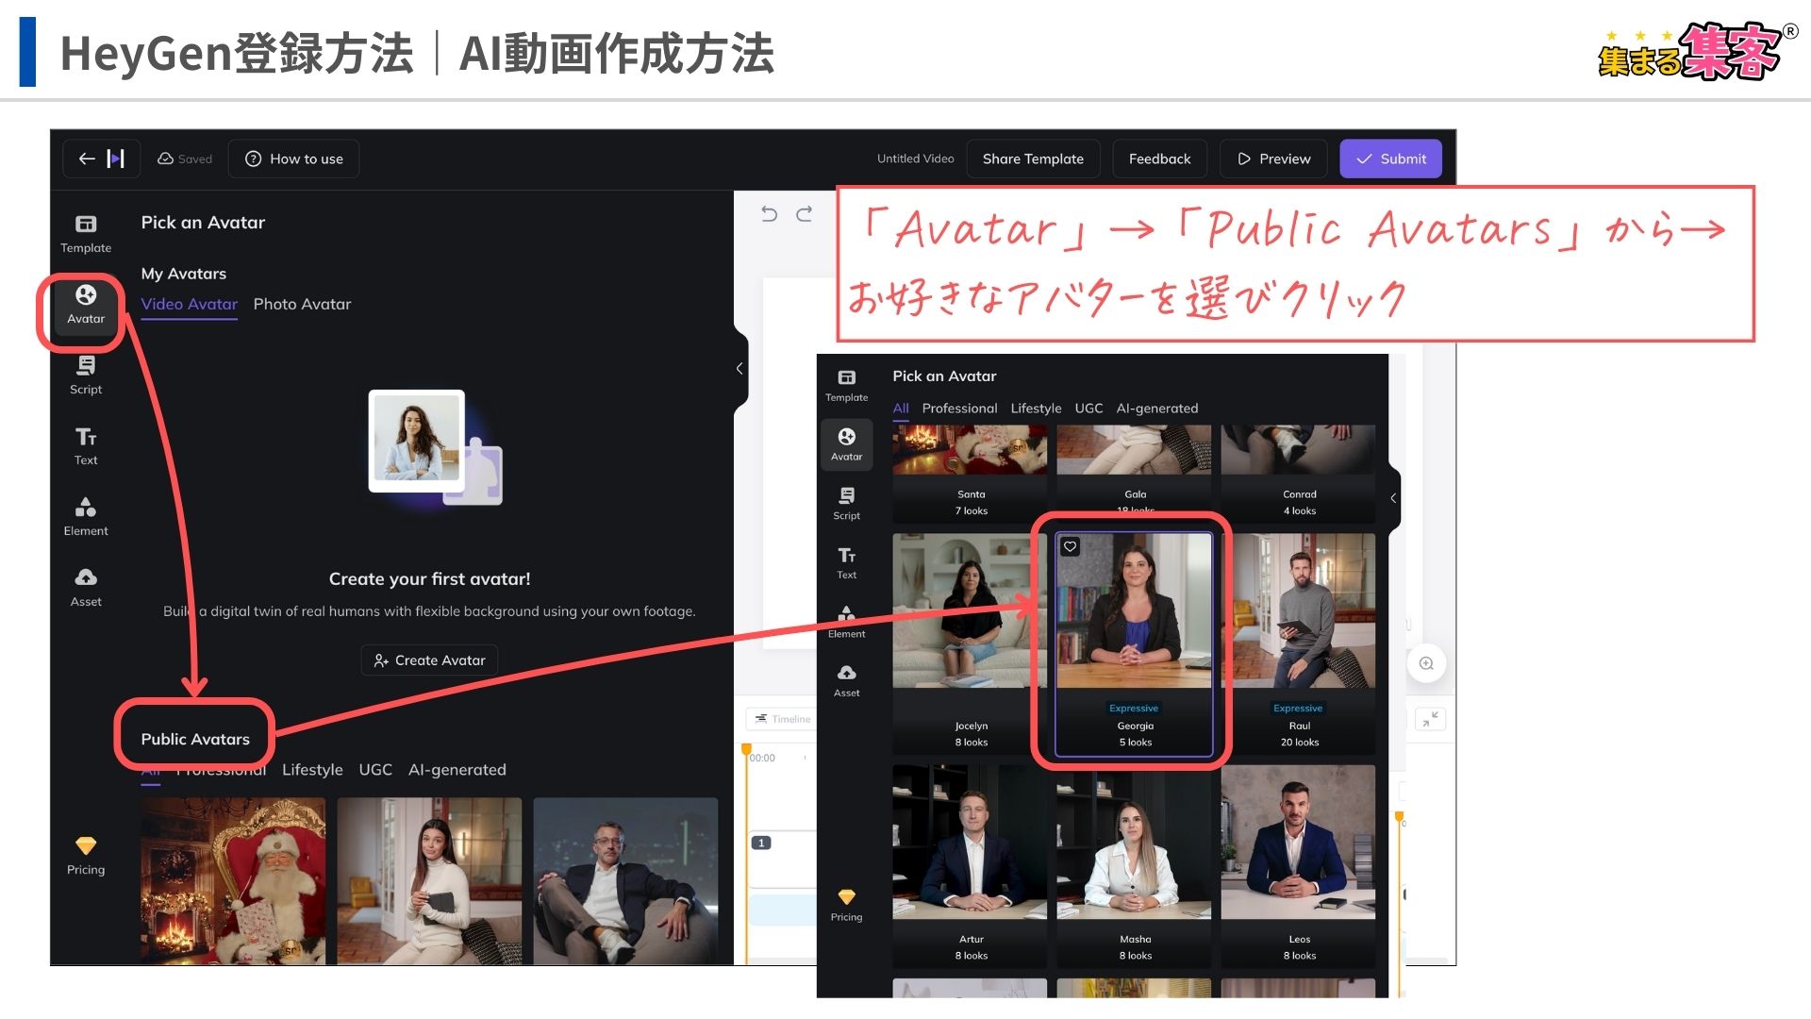Click the back arrow in top toolbar
Image resolution: width=1811 pixels, height=1019 pixels.
point(87,159)
